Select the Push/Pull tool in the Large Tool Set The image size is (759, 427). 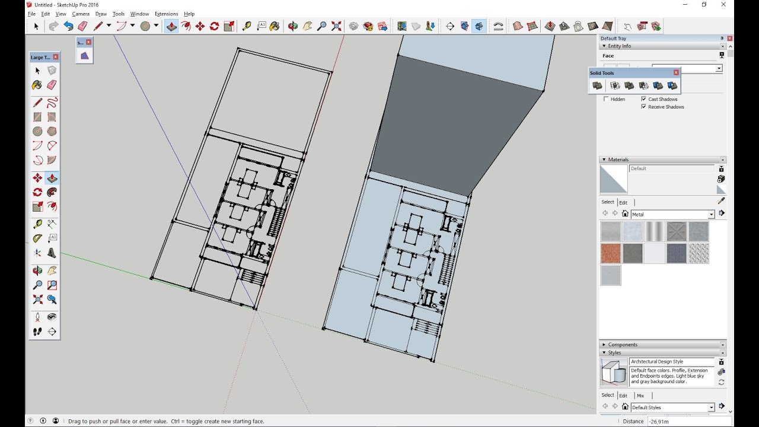[x=52, y=178]
